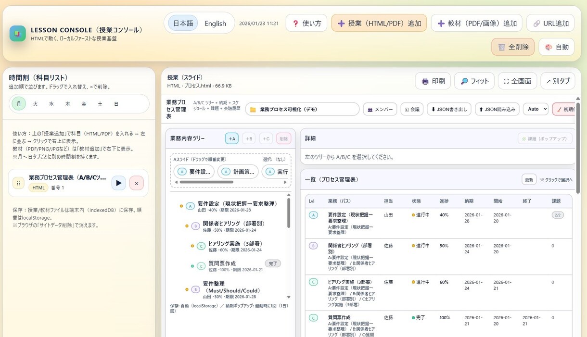Viewport: 587px width, 337px height.
Task: Click the 2/2 issue badge in 要件設定 row
Action: point(558,215)
